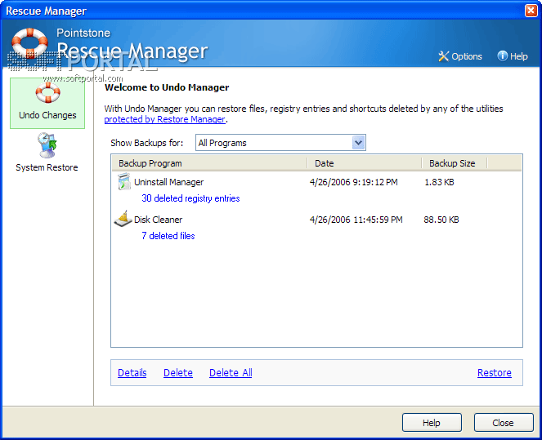Click the Undo Changes lifebuoy icon

click(47, 92)
